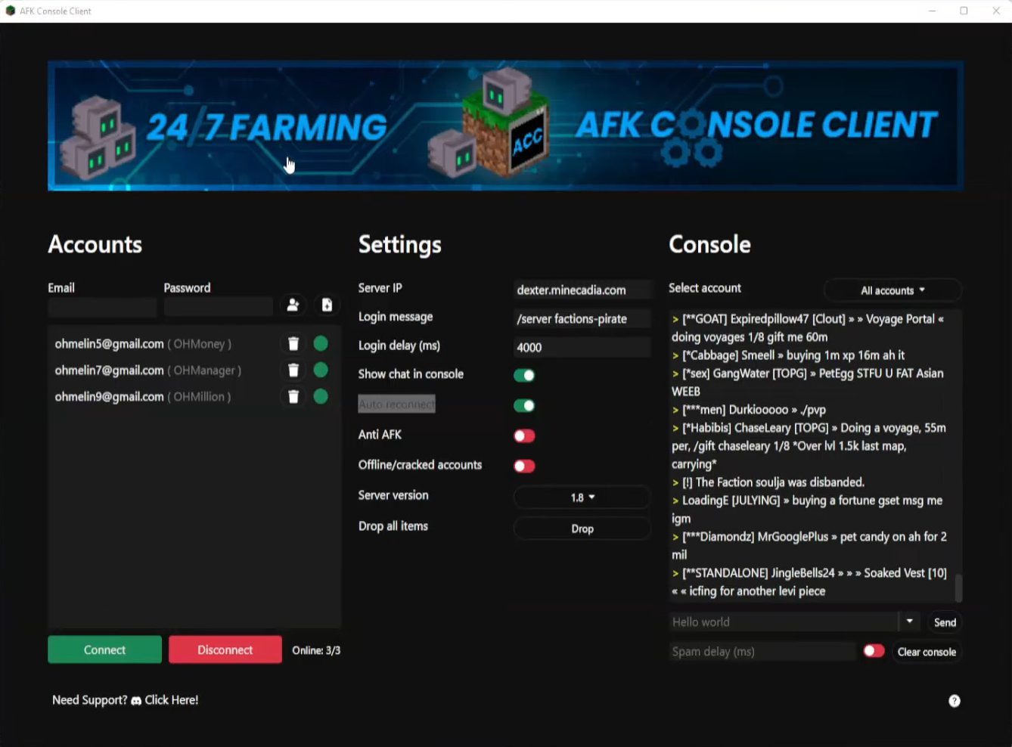Viewport: 1012px width, 747px height.
Task: Click the Password input field
Action: [x=219, y=307]
